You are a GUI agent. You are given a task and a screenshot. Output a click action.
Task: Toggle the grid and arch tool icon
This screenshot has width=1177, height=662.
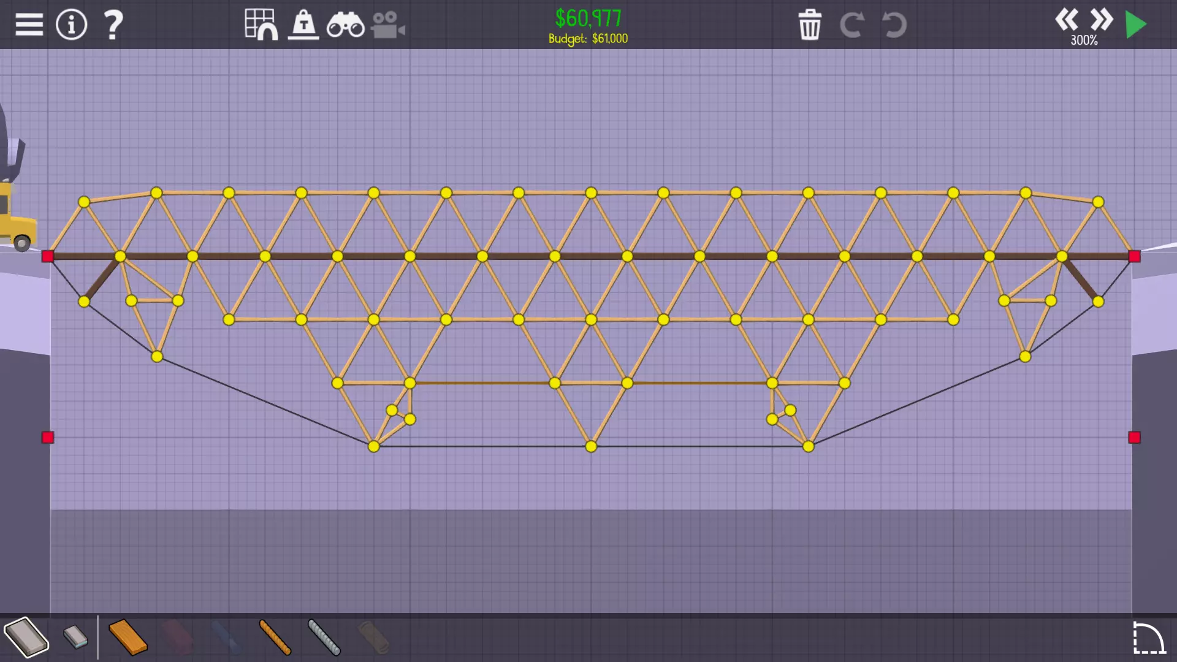click(x=261, y=25)
